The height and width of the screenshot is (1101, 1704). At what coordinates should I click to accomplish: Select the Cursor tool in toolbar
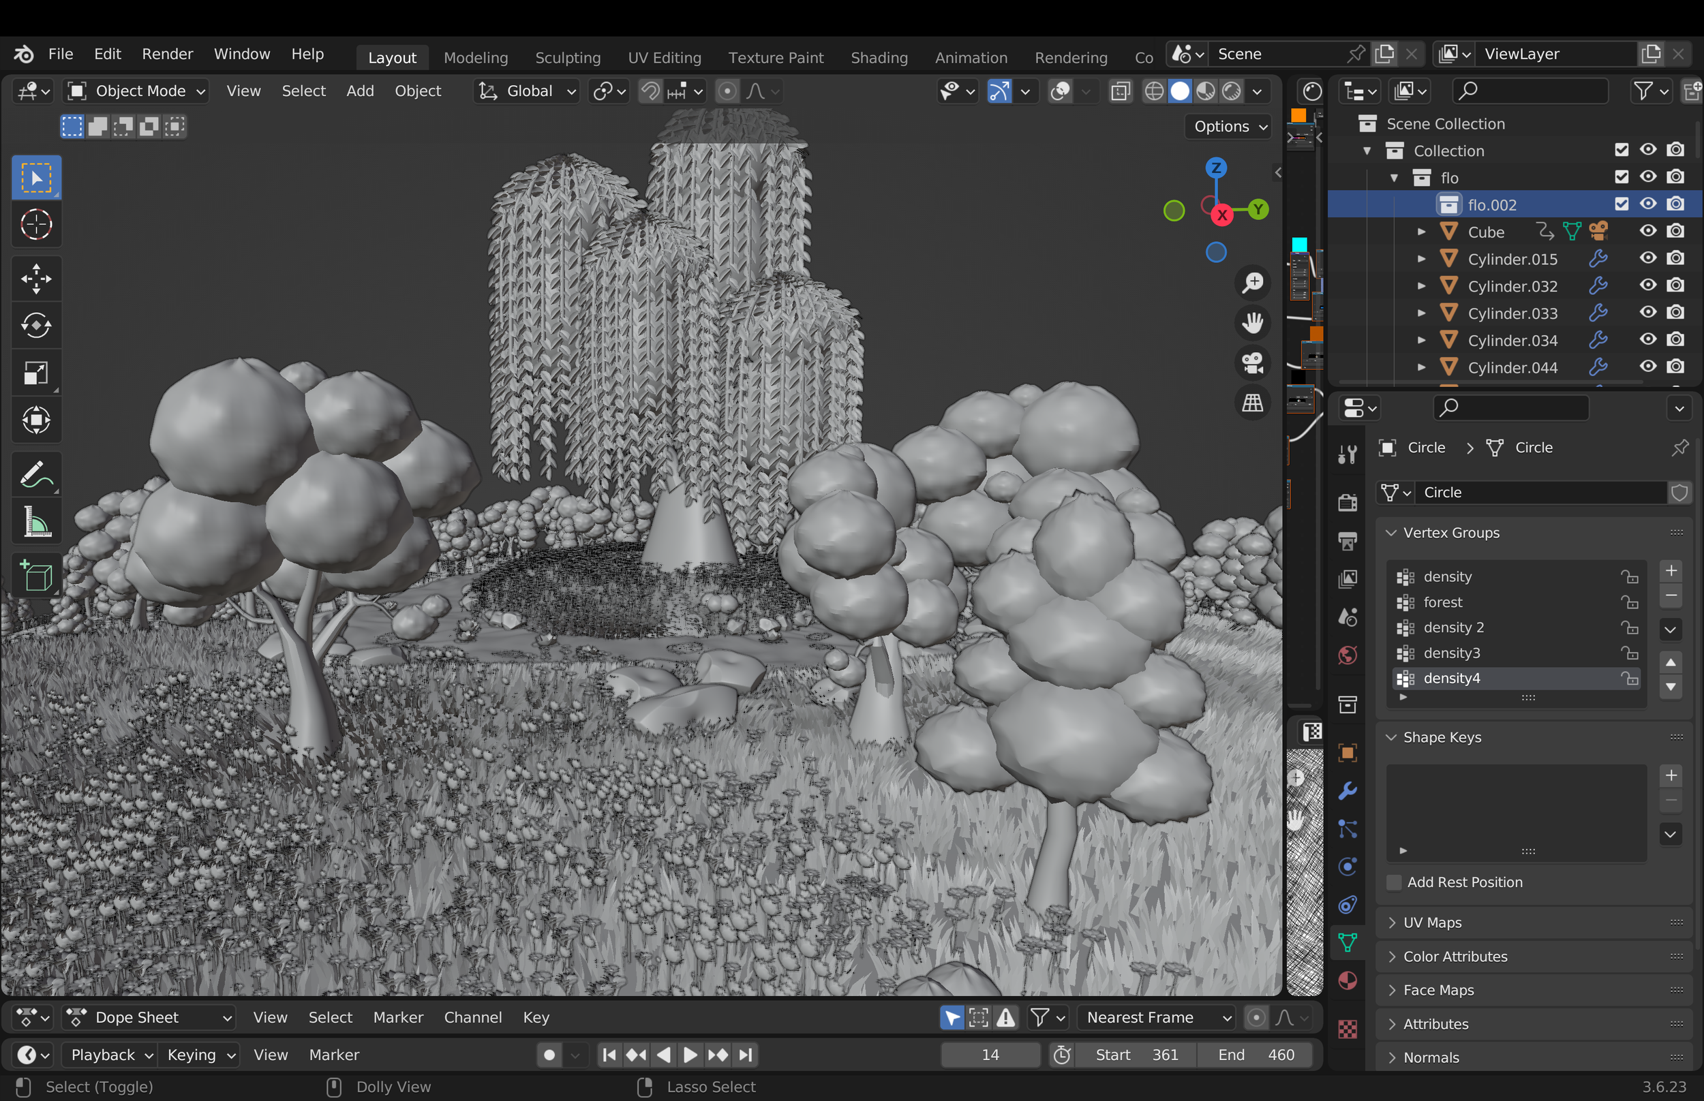click(x=35, y=224)
